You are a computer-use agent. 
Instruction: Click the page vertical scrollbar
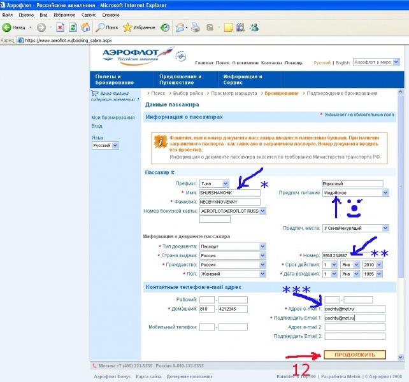pos(400,191)
